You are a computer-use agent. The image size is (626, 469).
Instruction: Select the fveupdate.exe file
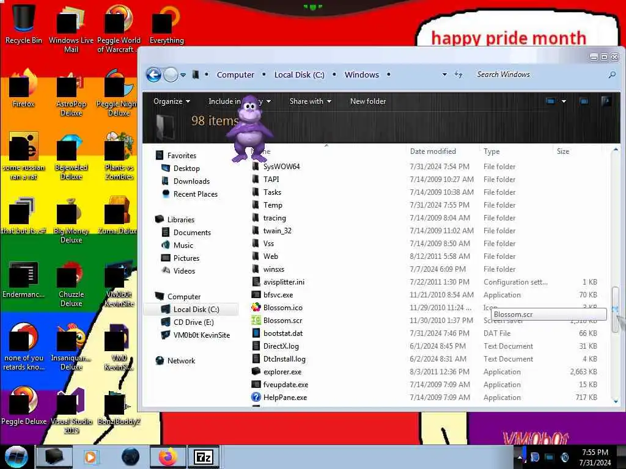[285, 385]
